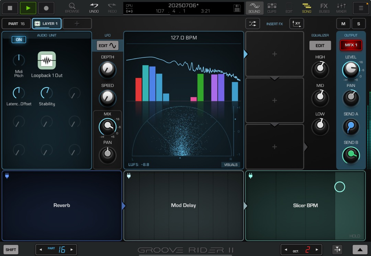Click the Pan knob below Mix
This screenshot has width=371, height=256.
coord(108,154)
